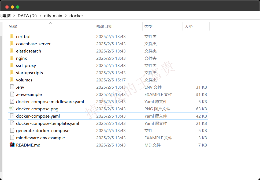
Task: Click the .env file icon
Action: coord(12,87)
